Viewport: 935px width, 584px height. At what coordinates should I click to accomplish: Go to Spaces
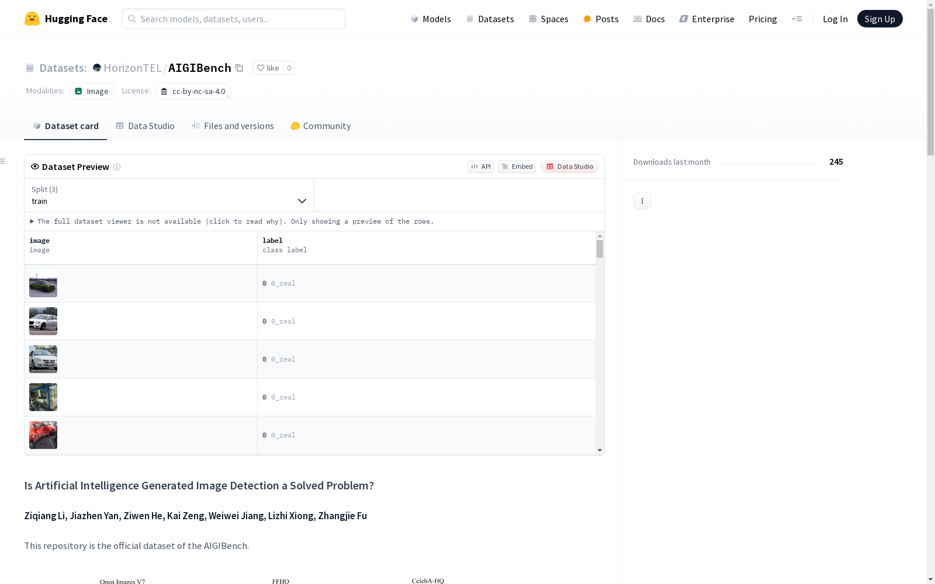548,19
